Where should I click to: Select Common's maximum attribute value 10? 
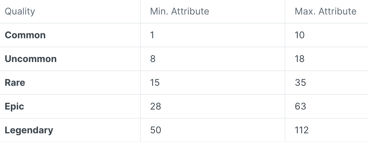300,35
